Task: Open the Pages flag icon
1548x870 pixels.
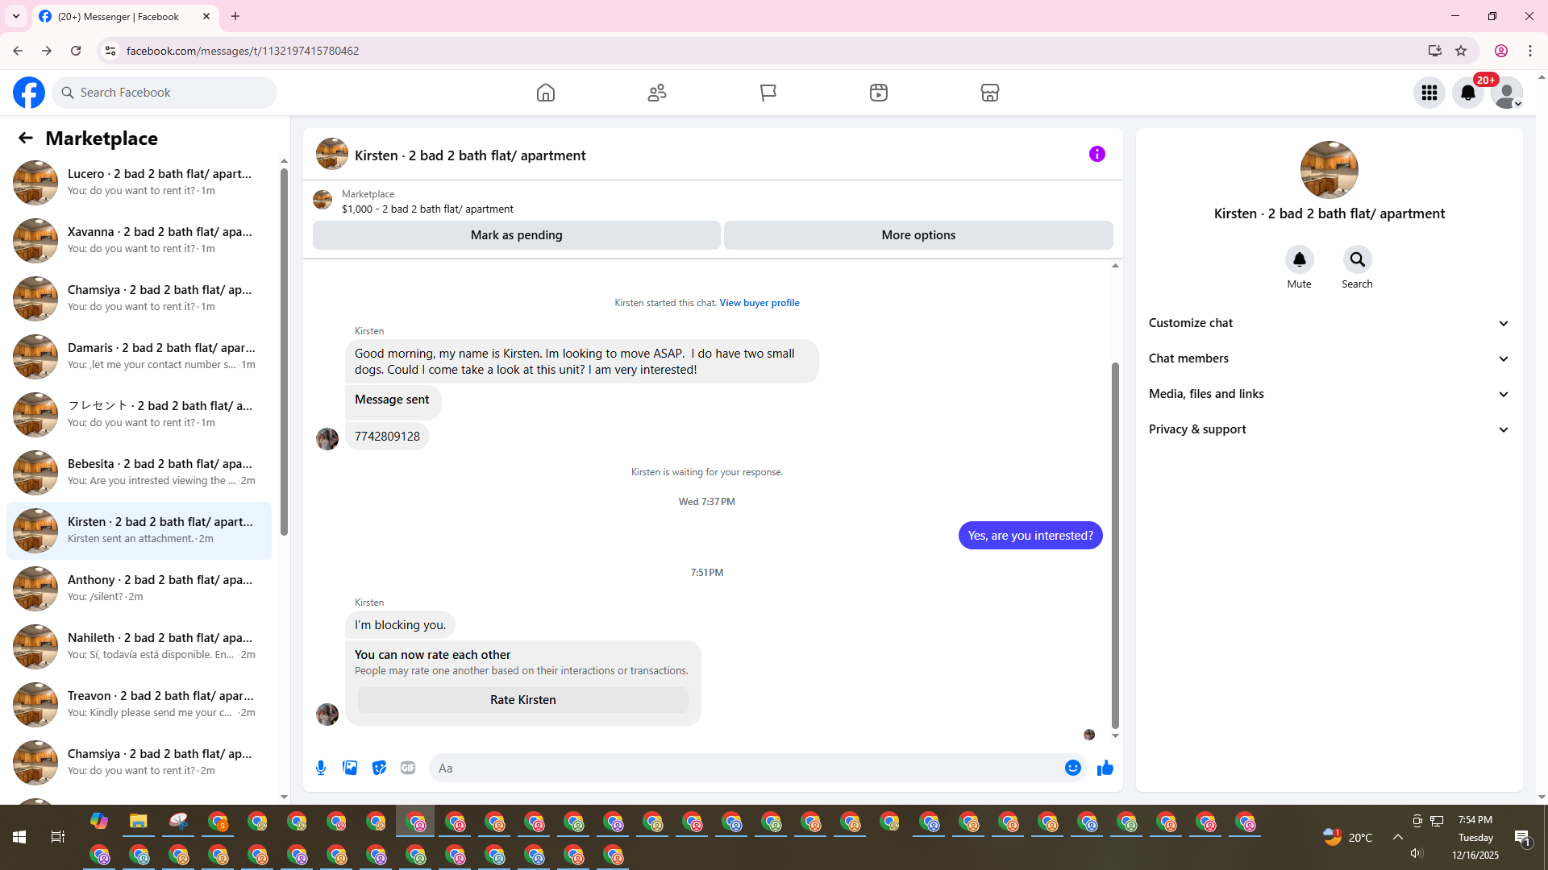Action: click(768, 93)
